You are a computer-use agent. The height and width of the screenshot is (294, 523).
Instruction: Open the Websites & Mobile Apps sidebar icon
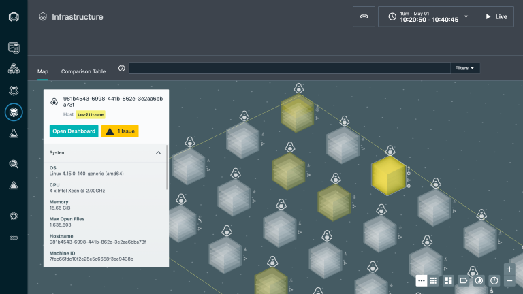14,48
